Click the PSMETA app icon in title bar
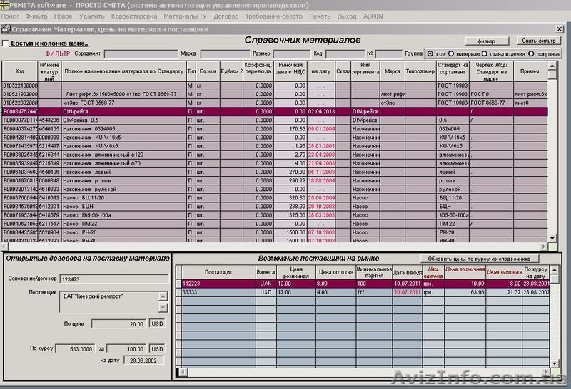The width and height of the screenshot is (571, 389). 5,4
